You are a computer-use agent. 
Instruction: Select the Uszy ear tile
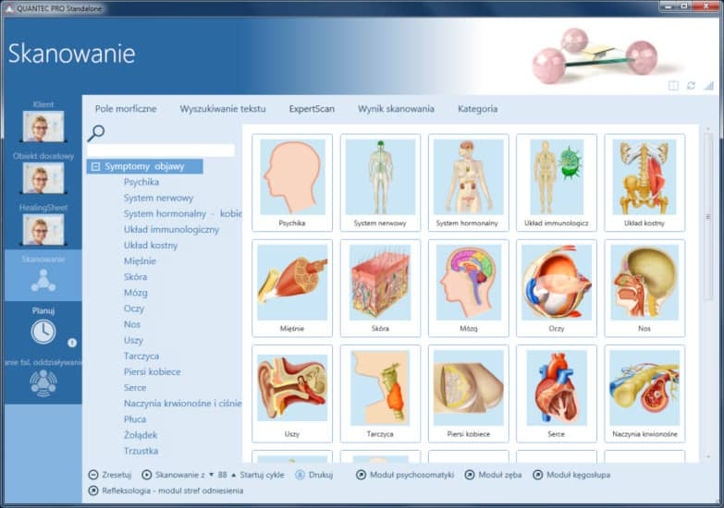[x=292, y=393]
